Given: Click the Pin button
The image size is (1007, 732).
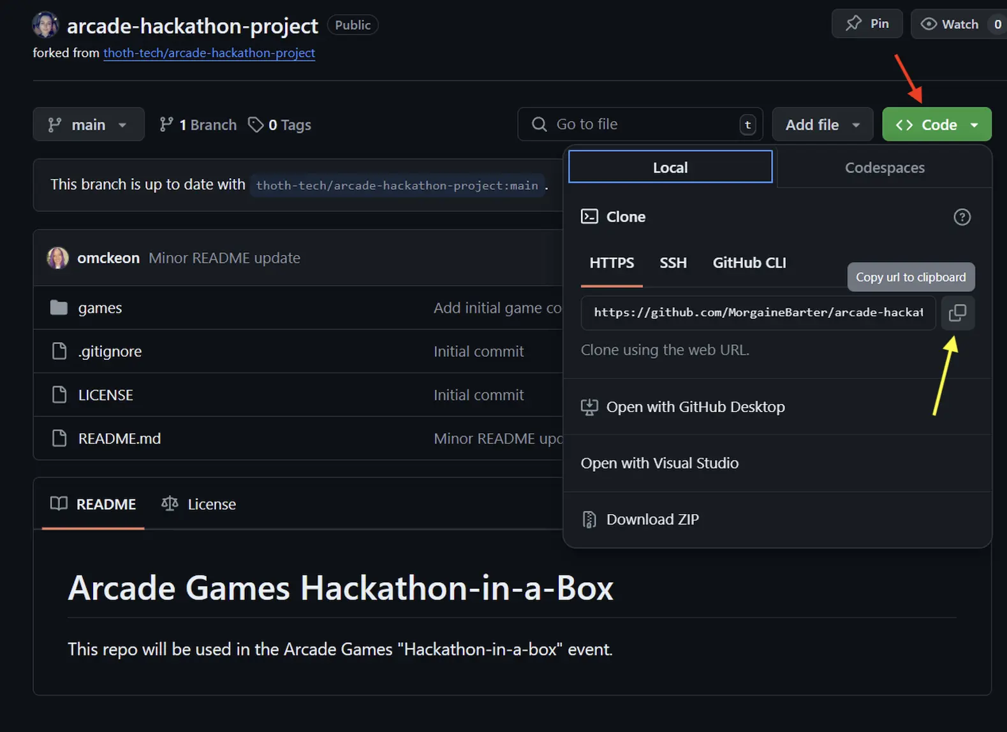Looking at the screenshot, I should point(867,24).
